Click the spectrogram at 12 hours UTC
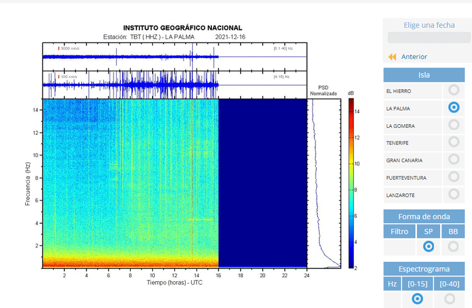Viewport: 472px width, 308px height. pos(175,183)
